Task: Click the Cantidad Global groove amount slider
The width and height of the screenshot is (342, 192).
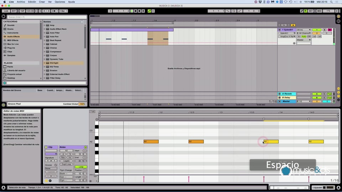Action: pos(82,104)
